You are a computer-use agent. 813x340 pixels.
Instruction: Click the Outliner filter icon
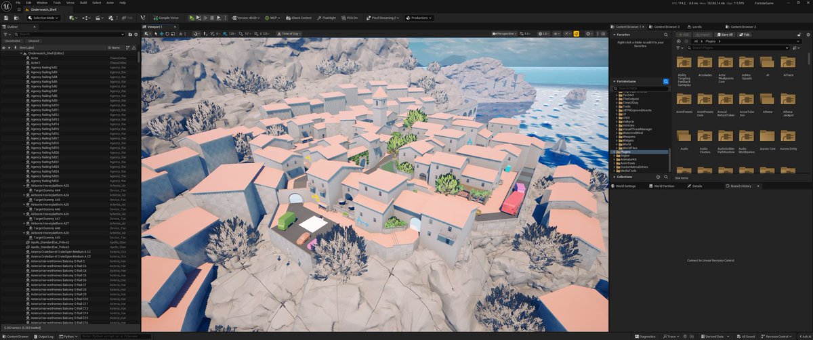[7, 34]
